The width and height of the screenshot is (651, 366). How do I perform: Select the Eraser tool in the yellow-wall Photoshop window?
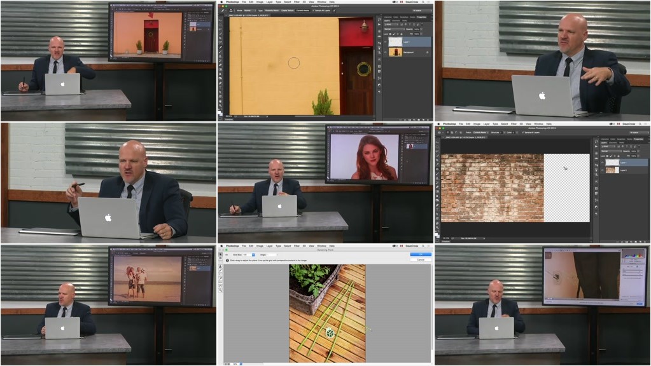point(220,65)
